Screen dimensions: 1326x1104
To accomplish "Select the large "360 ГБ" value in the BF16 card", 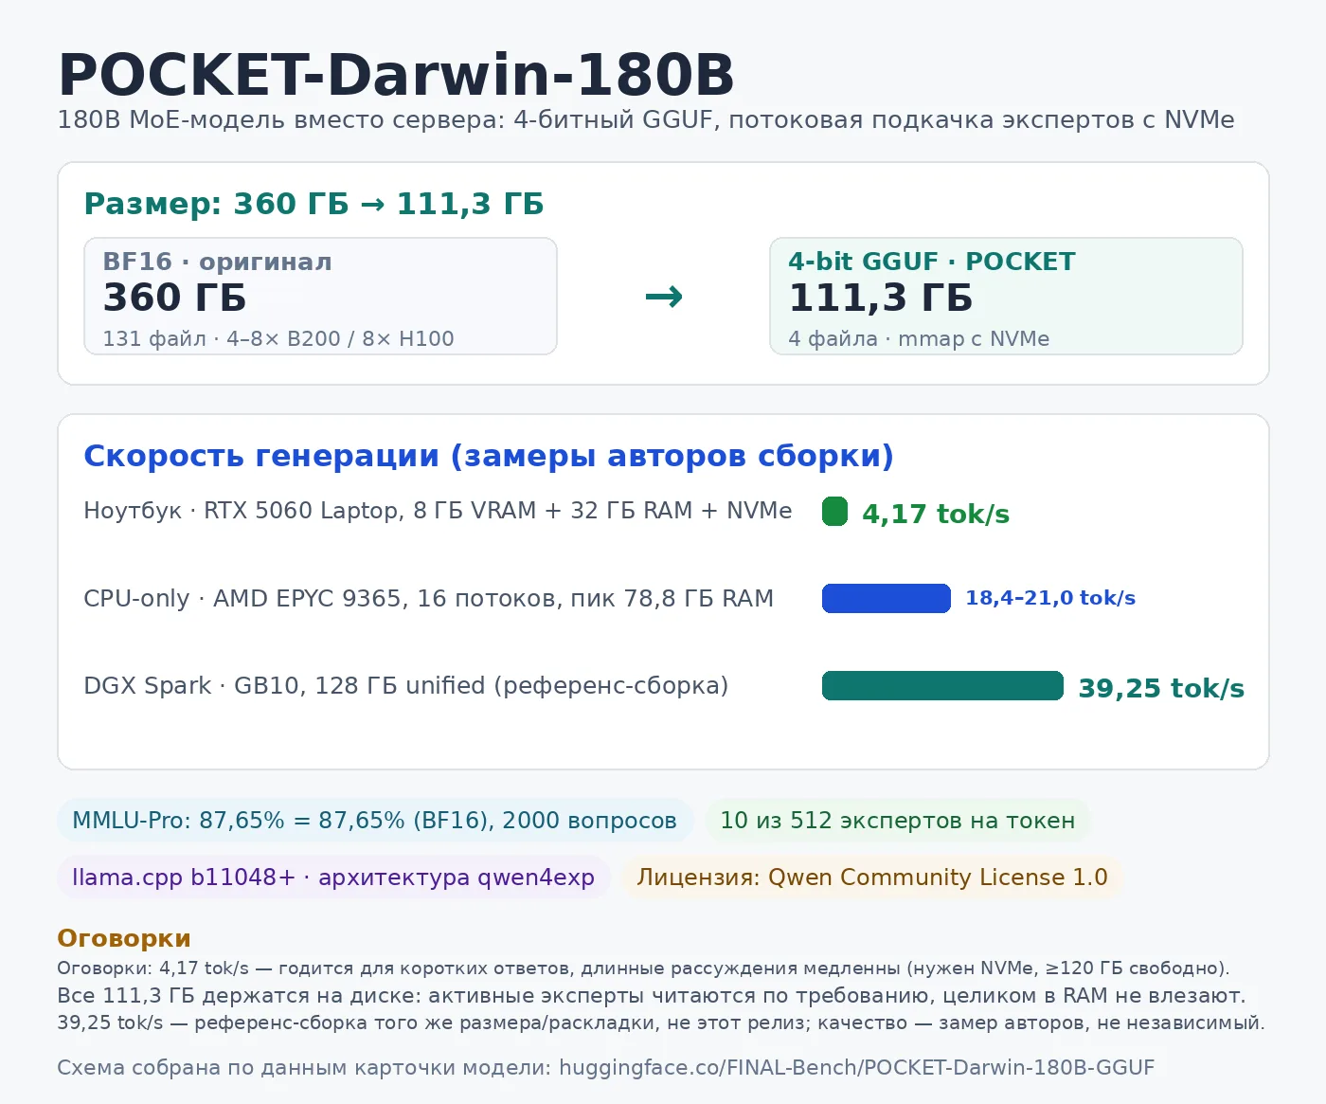I will coord(174,298).
